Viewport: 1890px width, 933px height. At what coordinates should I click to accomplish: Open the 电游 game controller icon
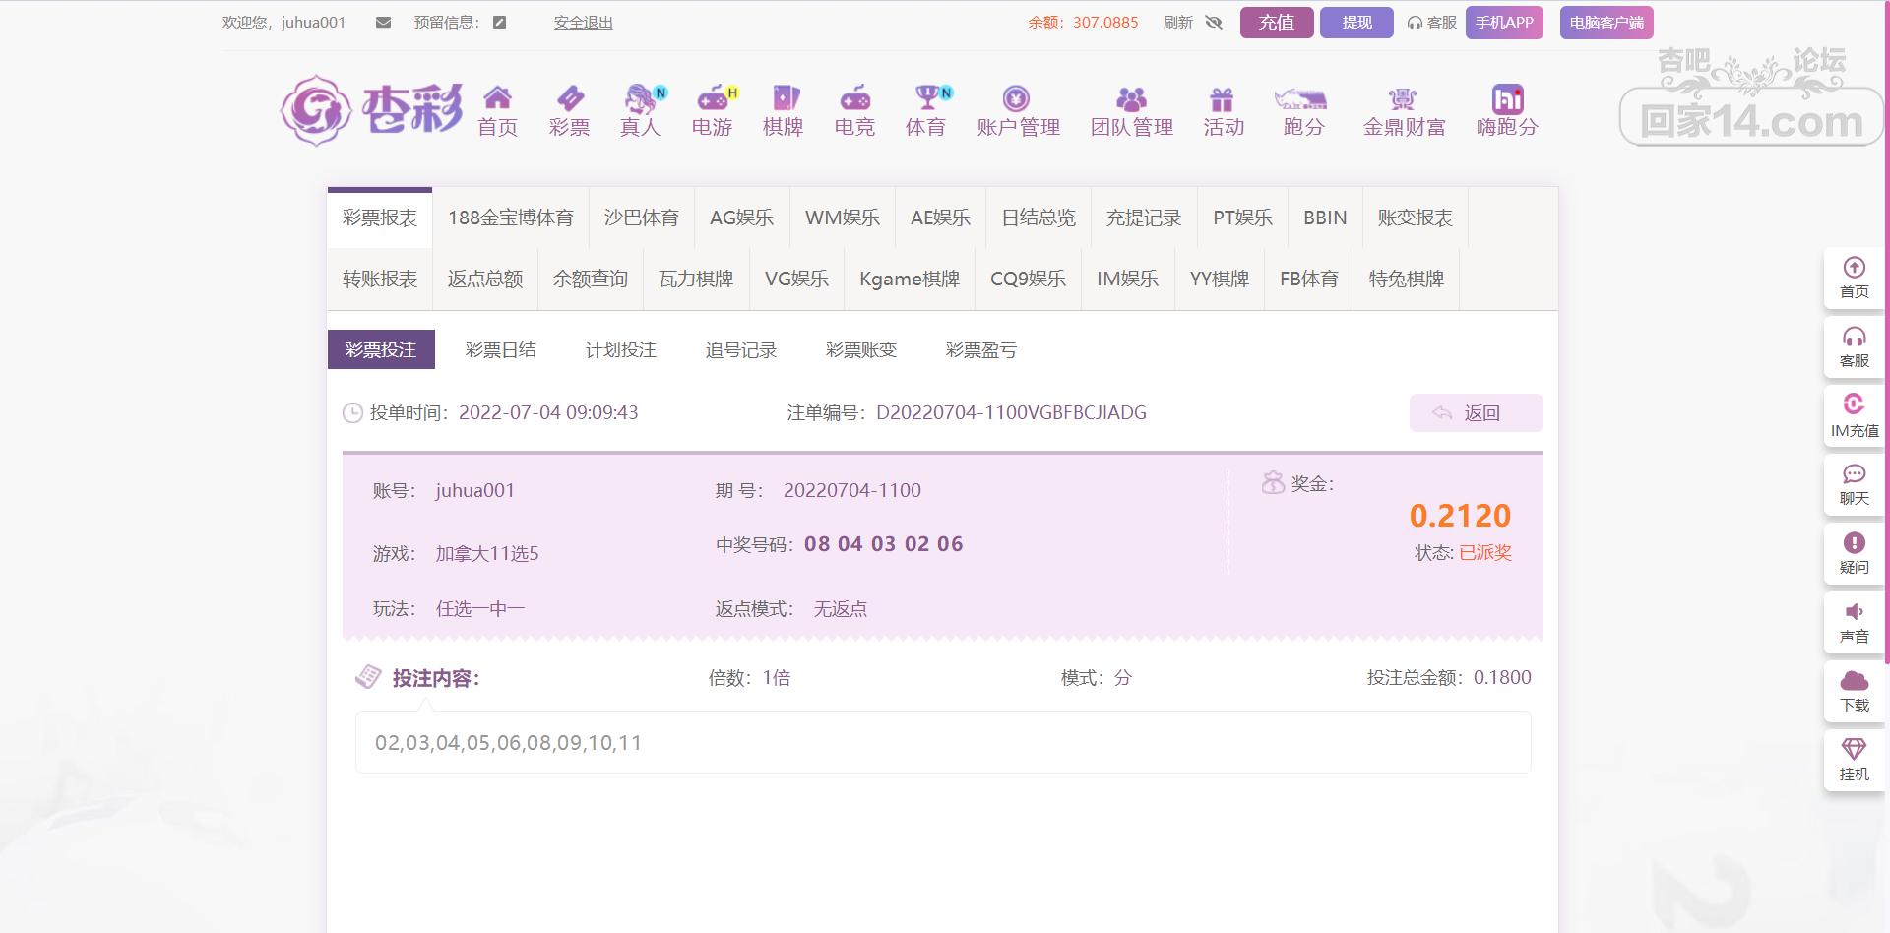coord(712,98)
